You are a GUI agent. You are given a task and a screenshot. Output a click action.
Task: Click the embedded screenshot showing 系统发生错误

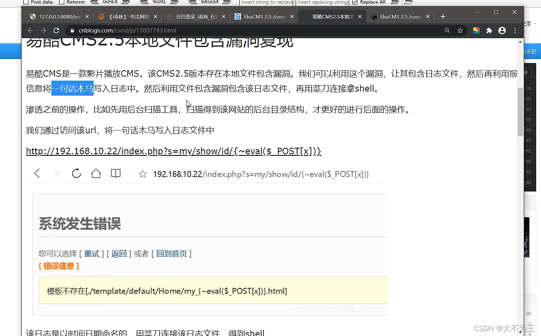(207, 240)
